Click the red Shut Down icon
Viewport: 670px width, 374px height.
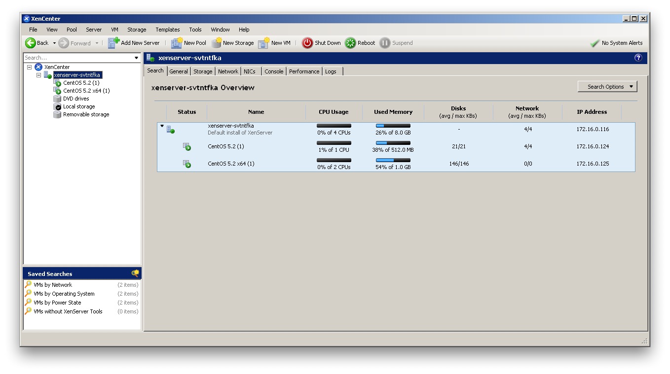pos(307,43)
